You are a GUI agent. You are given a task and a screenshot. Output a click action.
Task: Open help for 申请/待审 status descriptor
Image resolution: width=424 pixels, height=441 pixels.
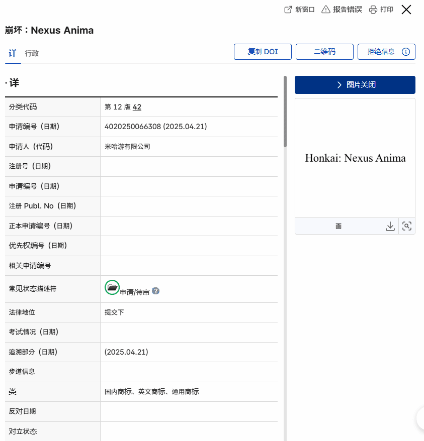(155, 291)
